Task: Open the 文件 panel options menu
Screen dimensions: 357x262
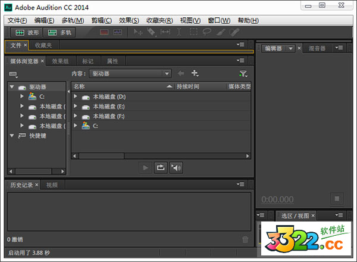Action: (x=240, y=45)
